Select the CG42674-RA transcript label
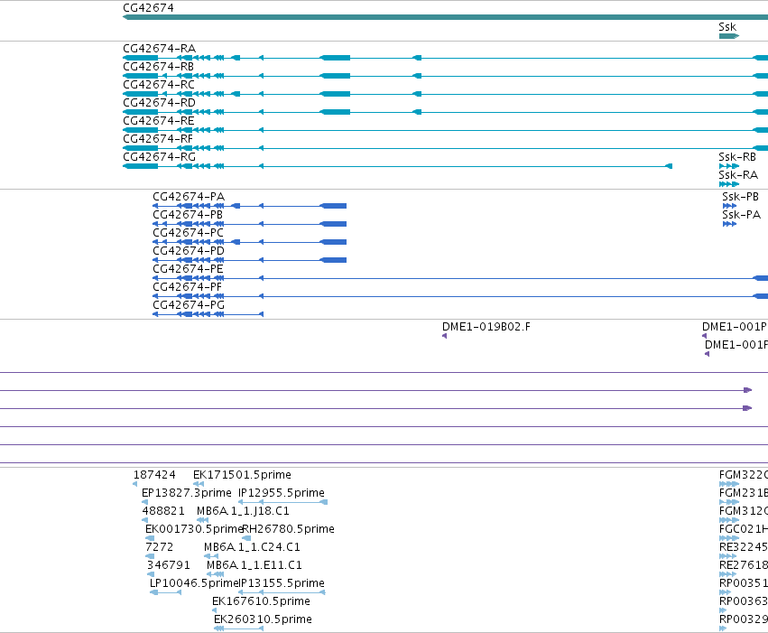The width and height of the screenshot is (768, 633). [x=159, y=49]
